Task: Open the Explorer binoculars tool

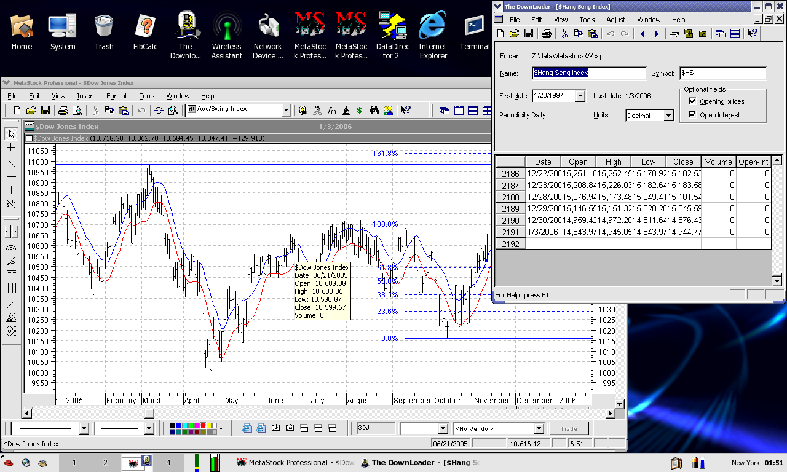Action: coord(374,111)
